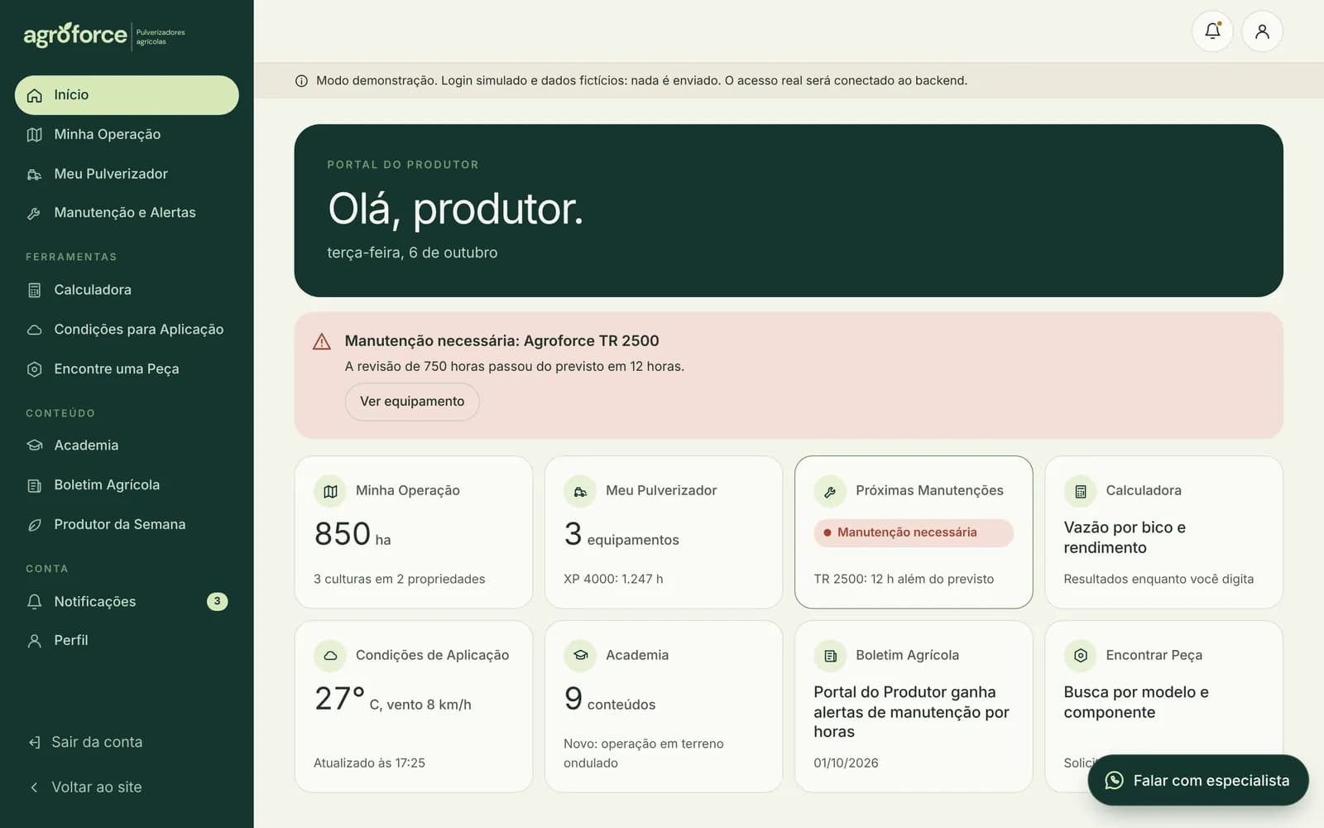Click Falar com especialista button

coord(1198,780)
